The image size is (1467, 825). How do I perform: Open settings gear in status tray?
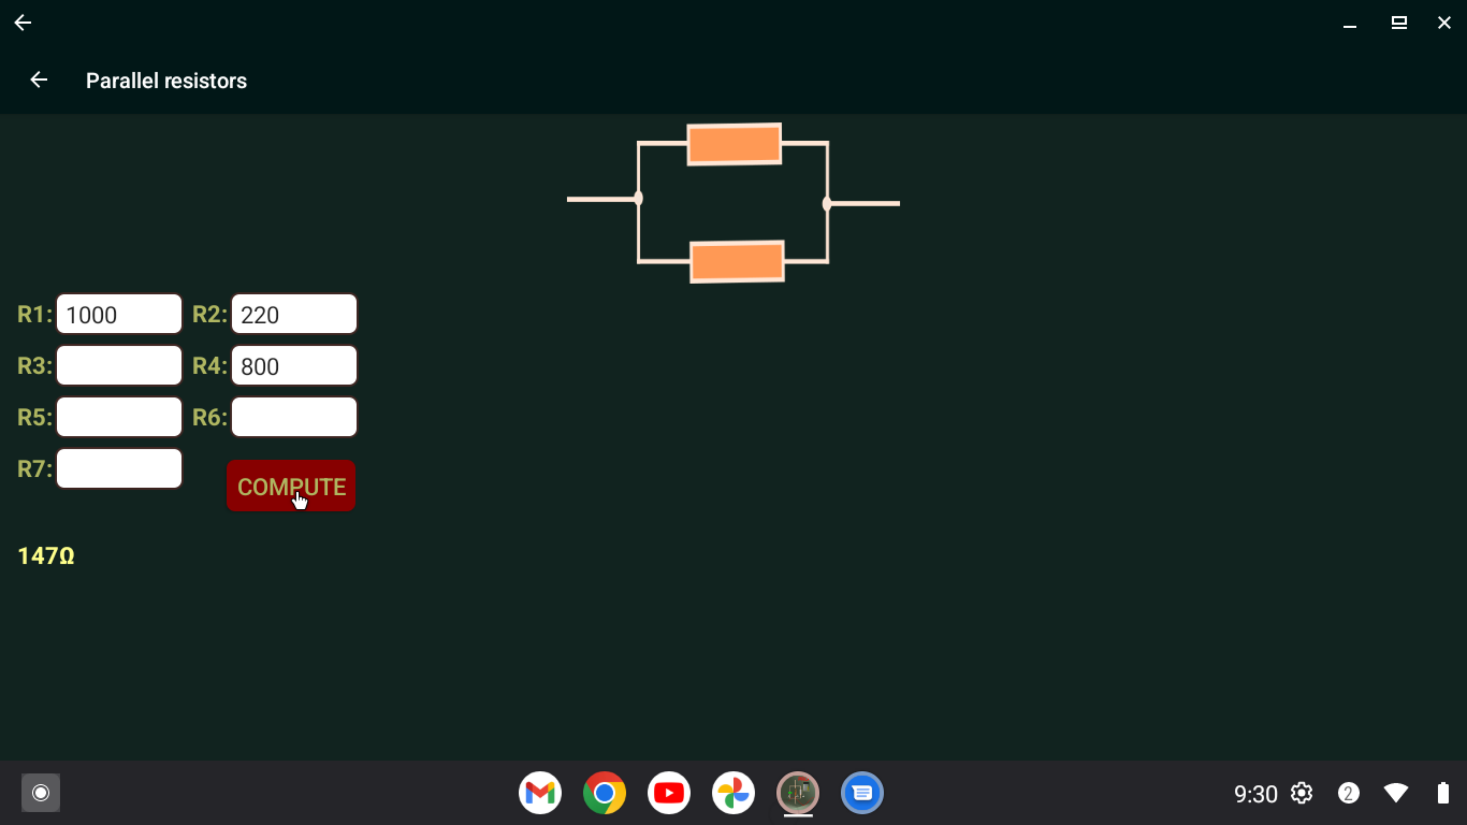[x=1301, y=793]
